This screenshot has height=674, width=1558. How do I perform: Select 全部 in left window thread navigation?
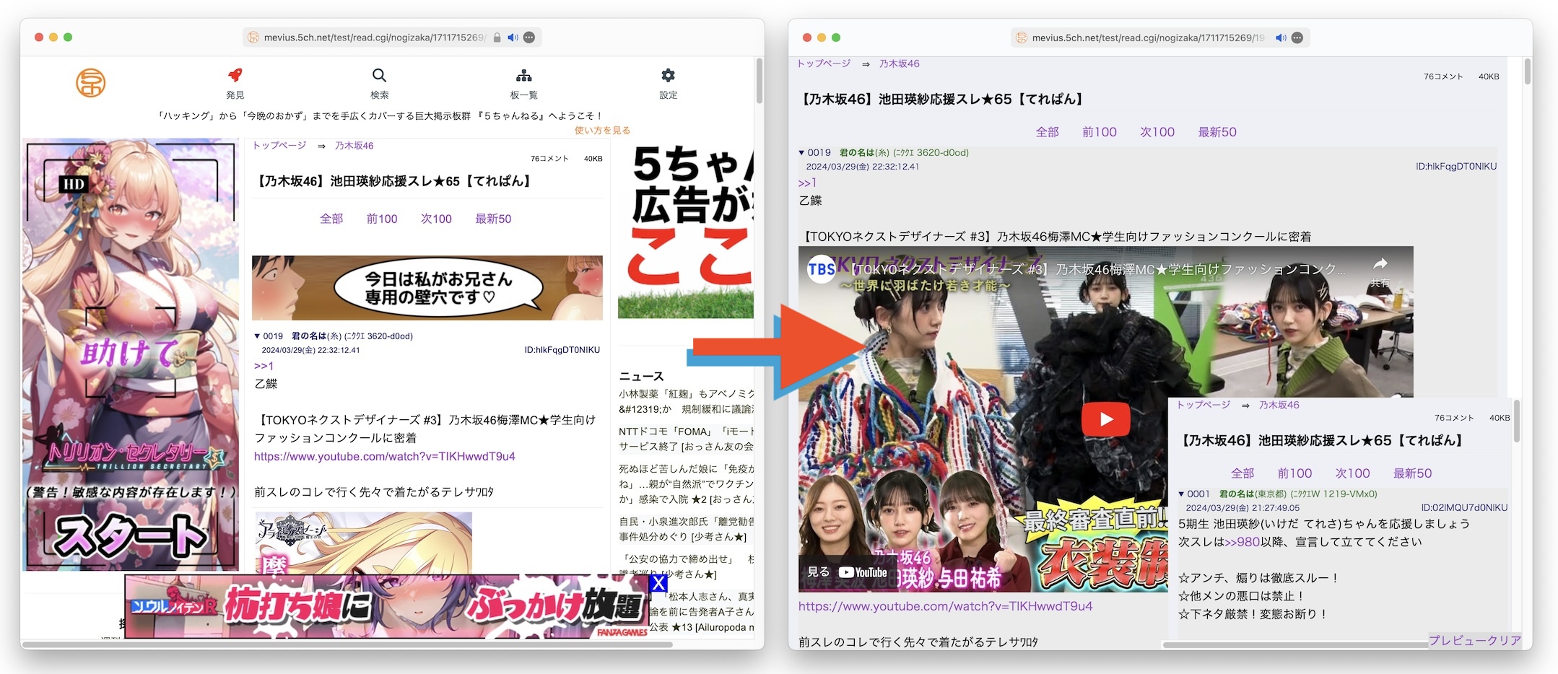tap(331, 219)
